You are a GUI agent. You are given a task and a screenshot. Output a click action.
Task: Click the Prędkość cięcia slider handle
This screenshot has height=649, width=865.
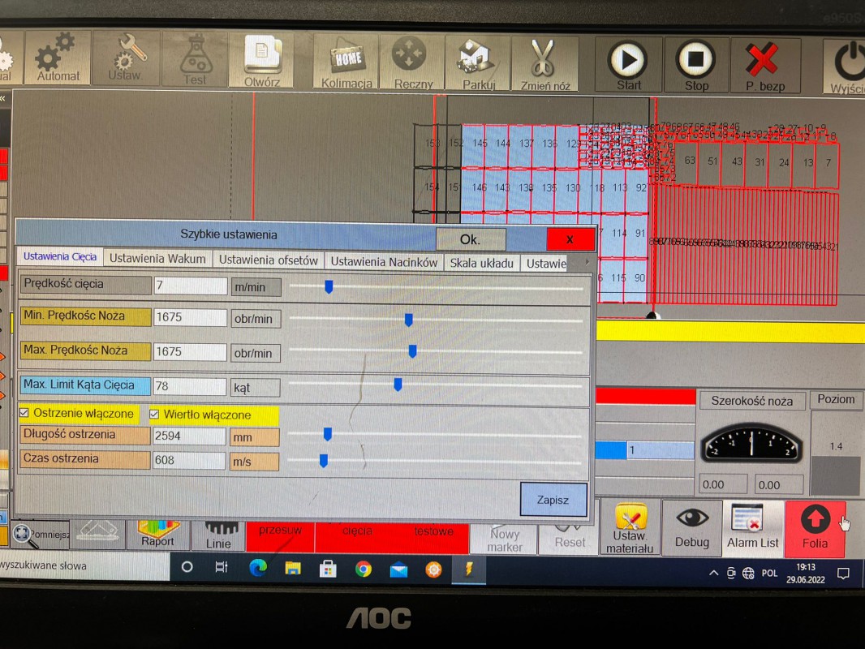pos(329,286)
